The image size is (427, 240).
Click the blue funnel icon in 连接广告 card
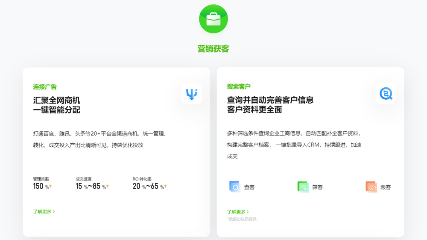[192, 94]
